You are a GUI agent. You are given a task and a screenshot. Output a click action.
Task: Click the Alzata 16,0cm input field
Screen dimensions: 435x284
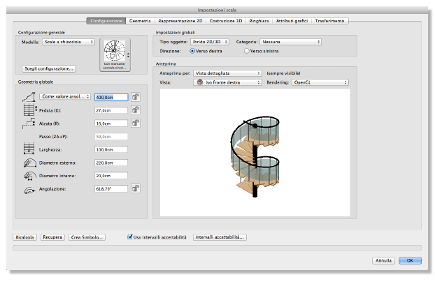[x=111, y=124]
